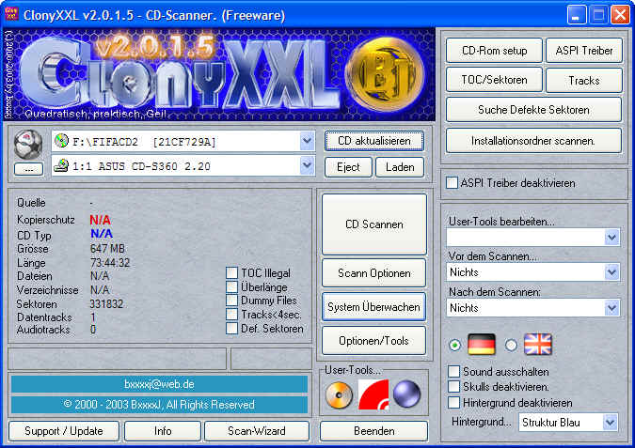Screen dimensions: 635x448
Task: Click the red user-tool icon
Action: point(373,395)
